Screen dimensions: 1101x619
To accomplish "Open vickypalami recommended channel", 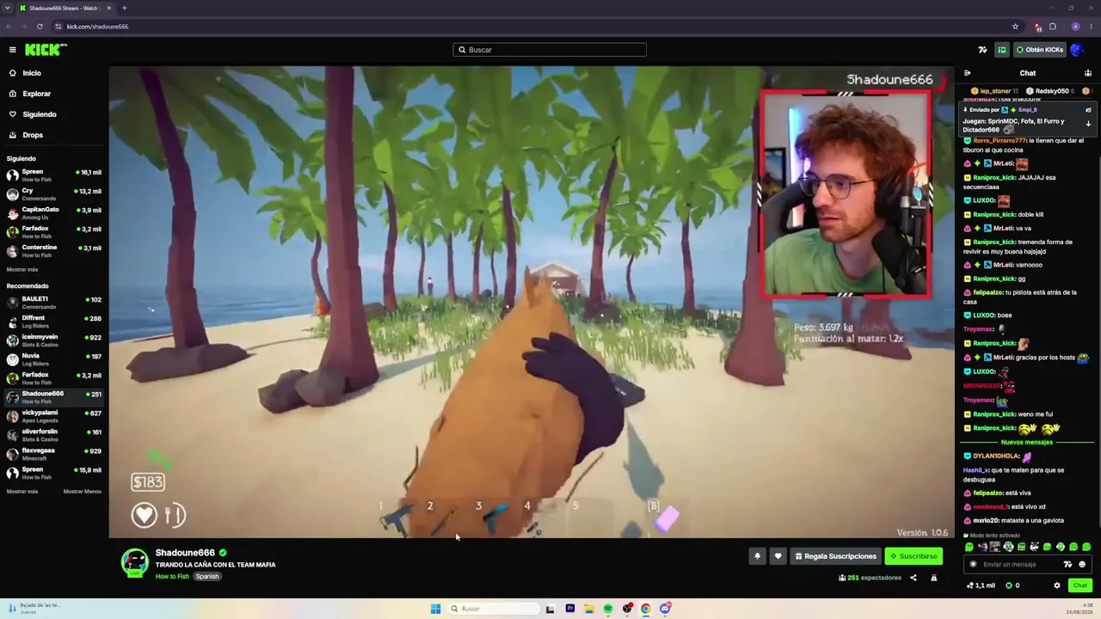I will [55, 416].
